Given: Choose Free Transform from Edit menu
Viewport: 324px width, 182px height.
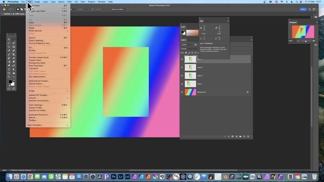Looking at the screenshot, I should (48, 66).
